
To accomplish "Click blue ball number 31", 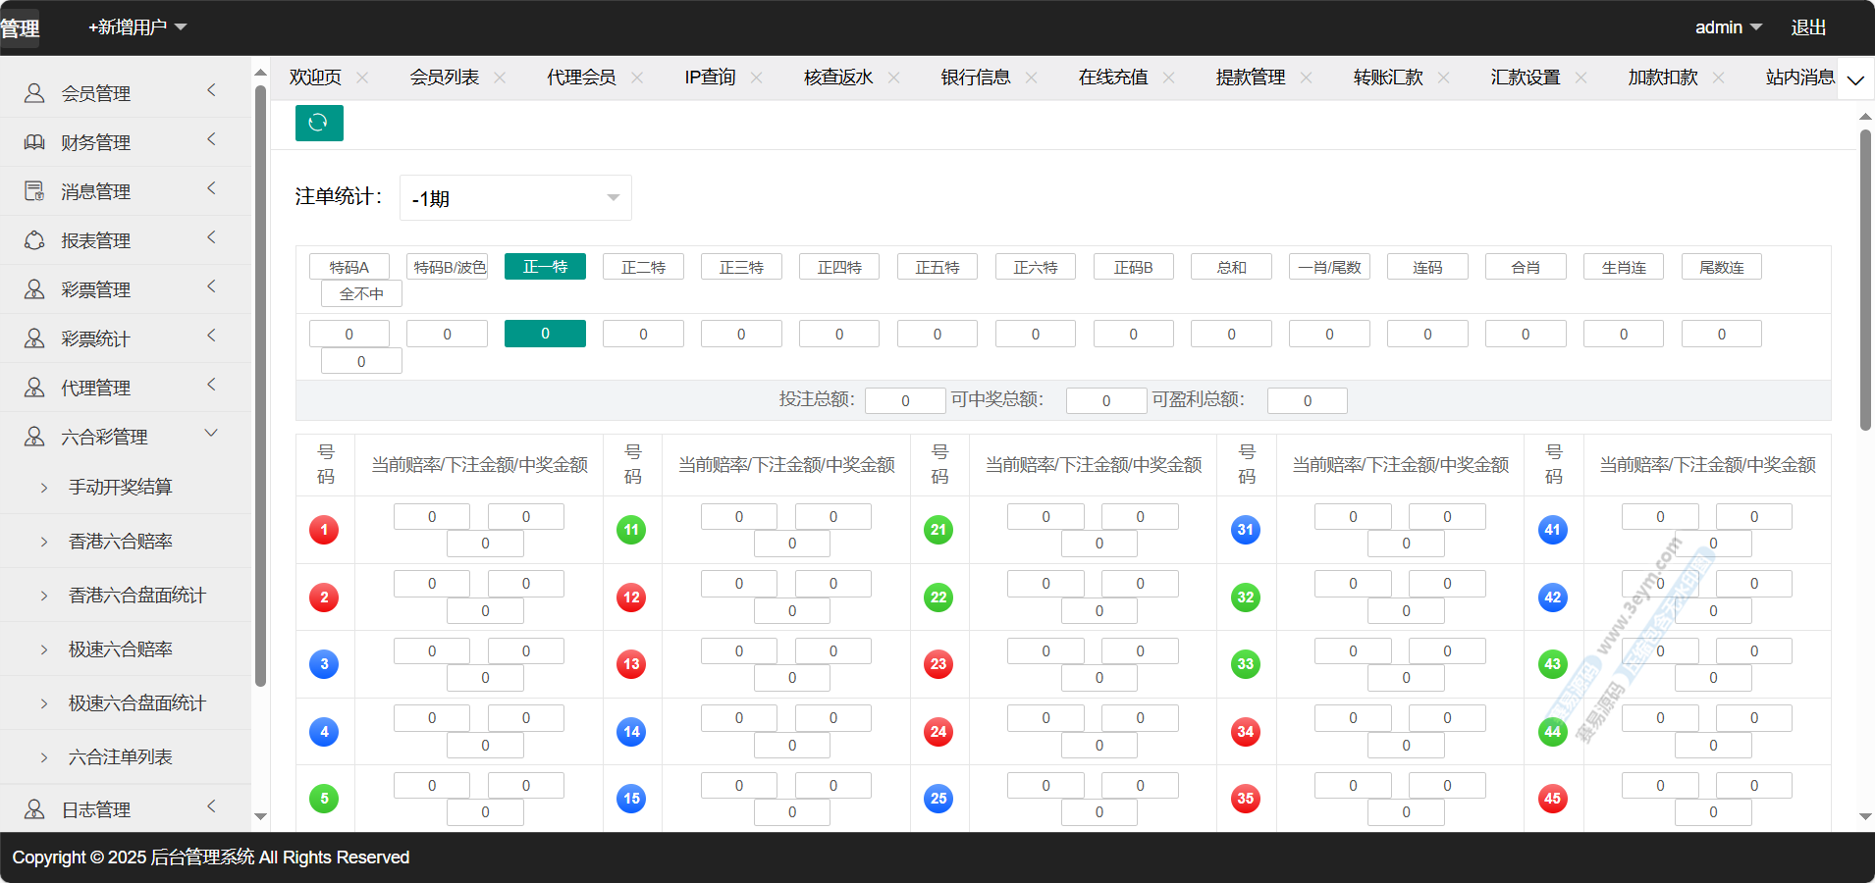I will coord(1245,530).
